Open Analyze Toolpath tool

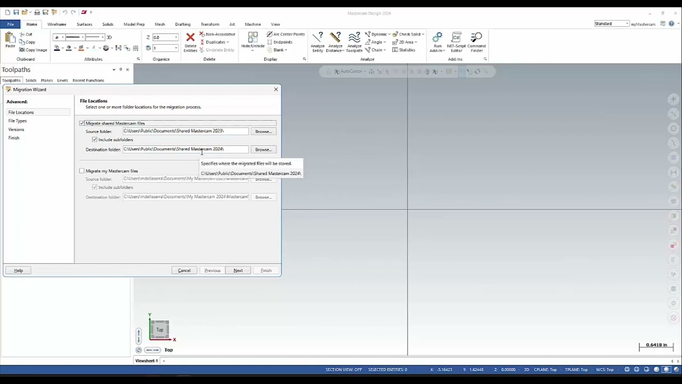click(354, 42)
